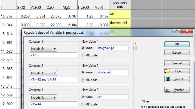Click the Open folder icon button

pos(177,71)
